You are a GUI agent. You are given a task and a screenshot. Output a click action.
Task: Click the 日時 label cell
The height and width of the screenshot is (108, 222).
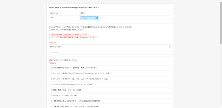(64, 18)
